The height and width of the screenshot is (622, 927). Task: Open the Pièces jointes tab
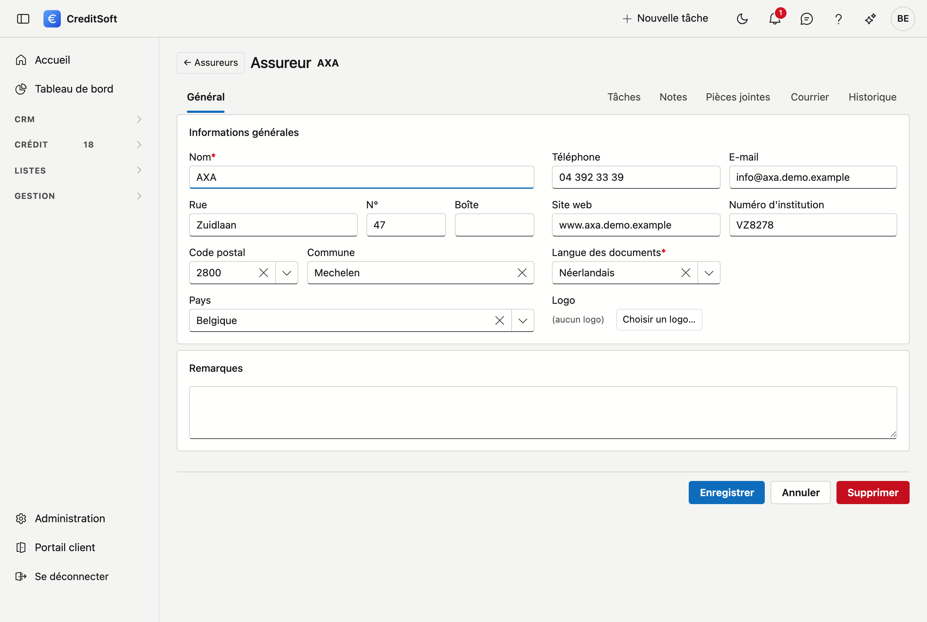[738, 97]
